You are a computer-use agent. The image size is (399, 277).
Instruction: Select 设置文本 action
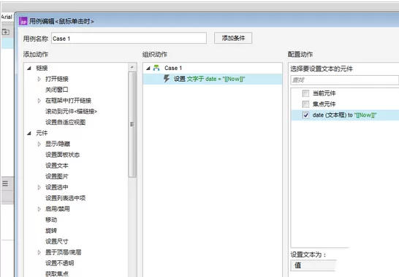tap(57, 165)
